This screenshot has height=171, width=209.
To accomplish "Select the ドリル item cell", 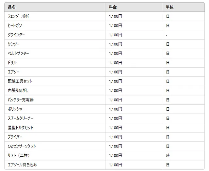I will (x=55, y=63).
